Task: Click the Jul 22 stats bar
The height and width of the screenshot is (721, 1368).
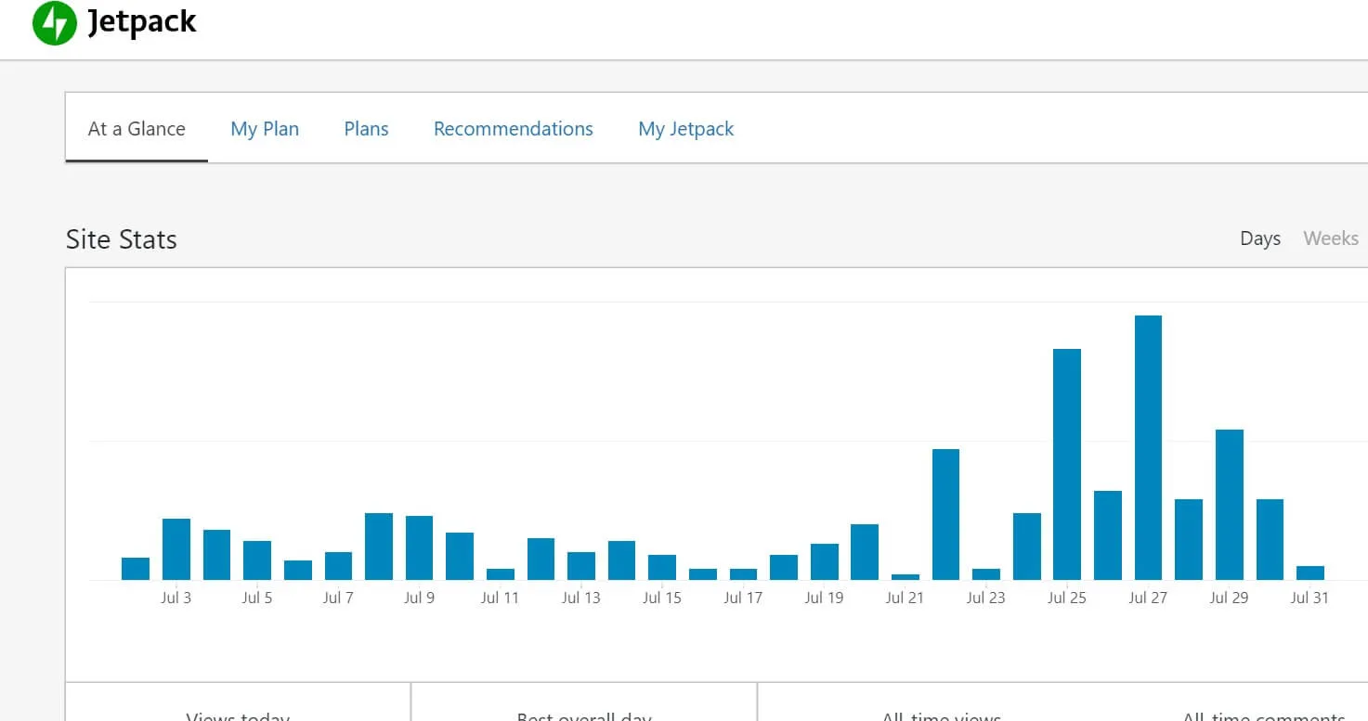Action: 945,514
